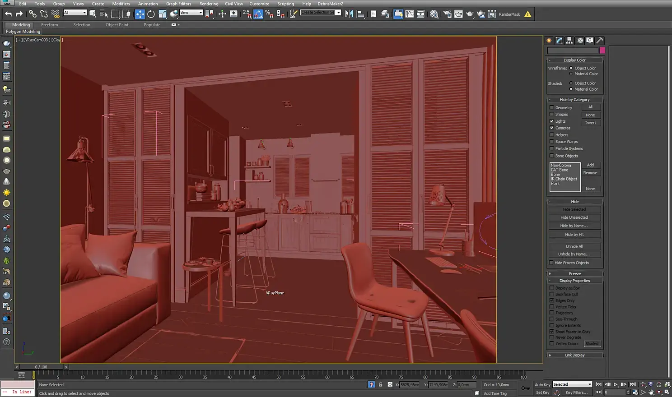Open the Create Selection Set dropdown

(321, 12)
